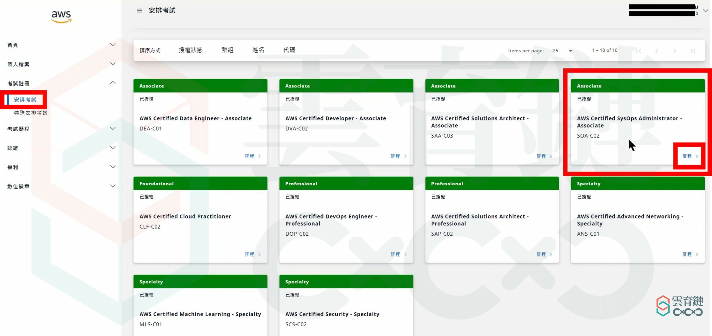Click 排程 for Developer Associate DVA-C02

(x=399, y=156)
